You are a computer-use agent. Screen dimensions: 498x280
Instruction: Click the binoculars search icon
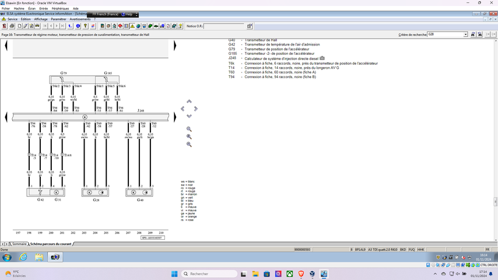click(473, 34)
